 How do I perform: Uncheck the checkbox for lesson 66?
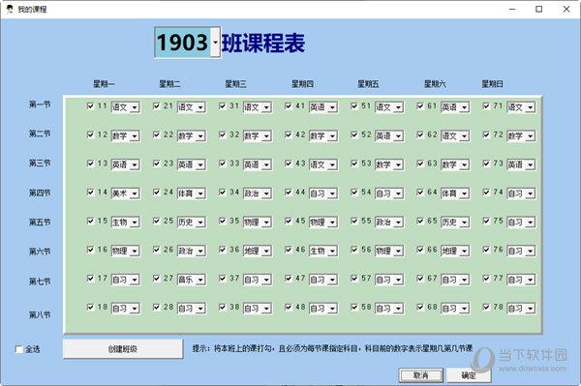pos(420,250)
